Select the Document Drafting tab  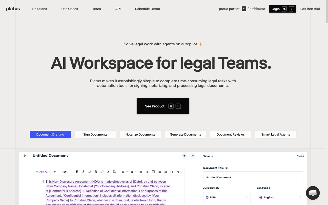[x=50, y=134]
